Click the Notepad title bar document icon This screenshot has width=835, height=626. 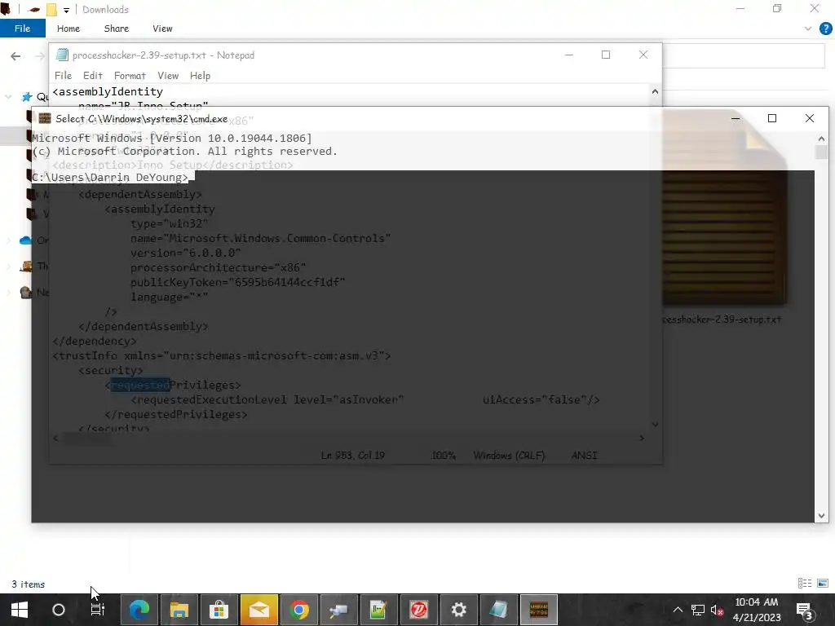[x=62, y=55]
